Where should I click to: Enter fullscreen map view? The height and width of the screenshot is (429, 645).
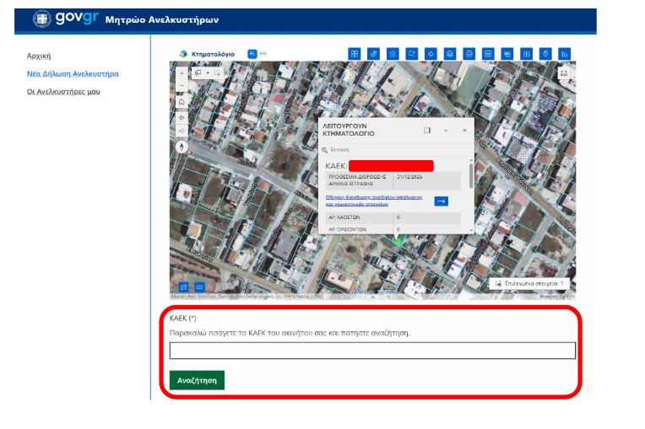point(564,73)
